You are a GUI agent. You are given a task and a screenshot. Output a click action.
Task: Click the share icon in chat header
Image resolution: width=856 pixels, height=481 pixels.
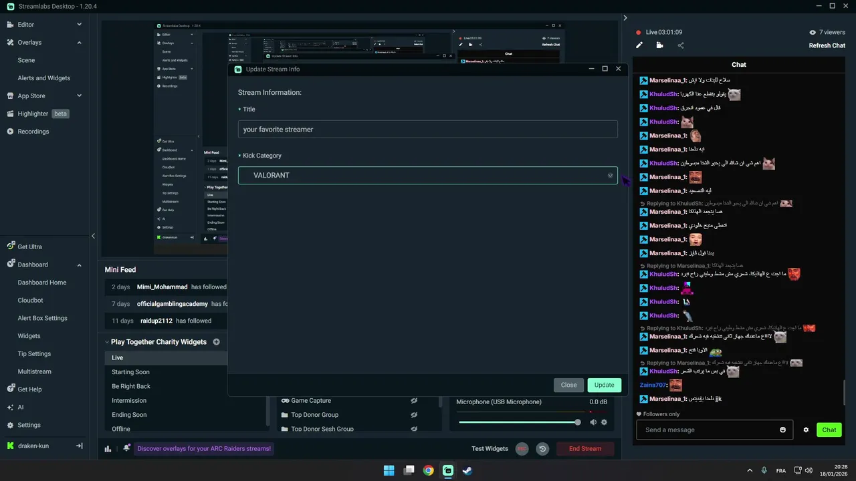click(x=681, y=45)
